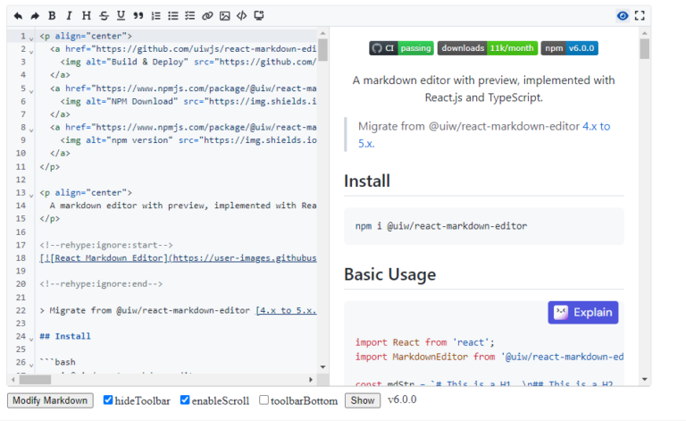Insert a todo checklist
The image size is (686, 421).
tap(190, 16)
